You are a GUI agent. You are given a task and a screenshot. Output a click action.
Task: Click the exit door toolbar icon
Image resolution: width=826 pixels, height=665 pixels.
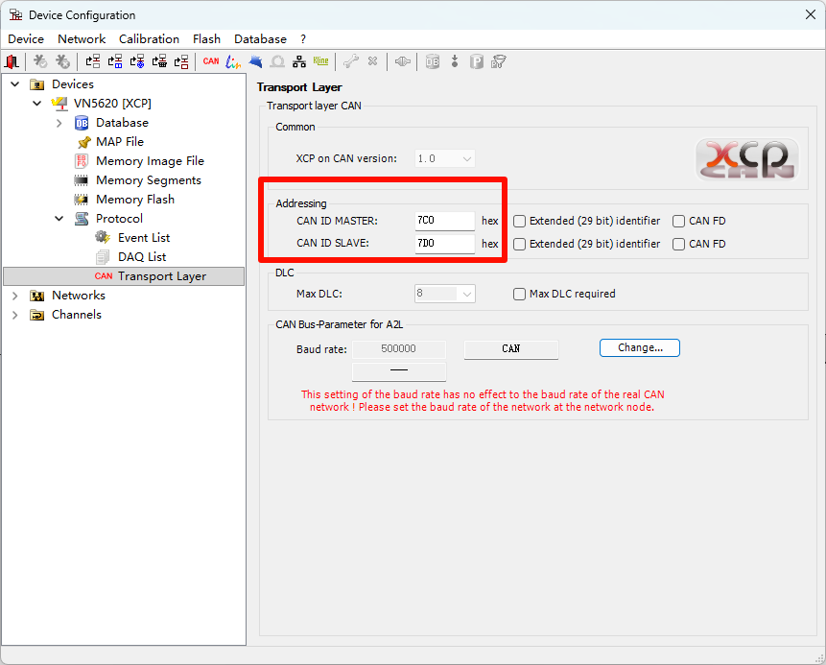(x=12, y=61)
